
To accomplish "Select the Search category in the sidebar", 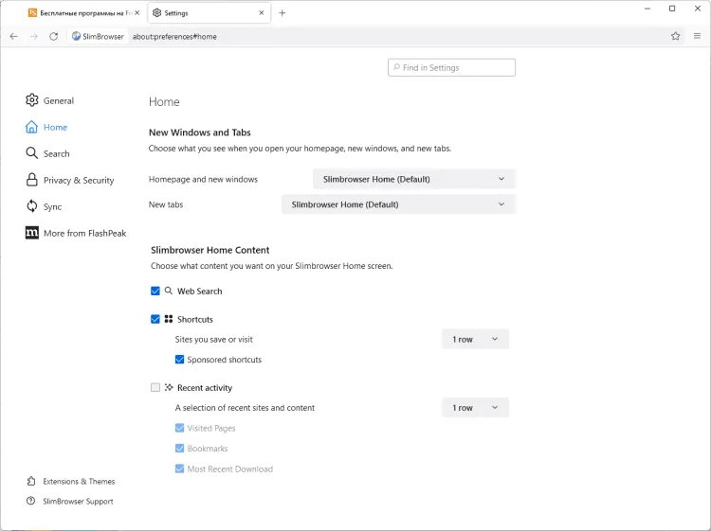I will click(x=56, y=153).
